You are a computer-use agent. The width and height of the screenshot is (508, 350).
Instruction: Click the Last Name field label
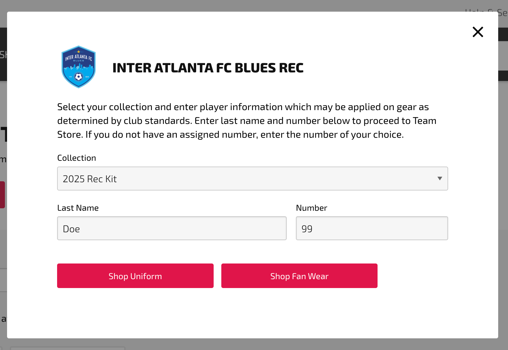coord(78,208)
